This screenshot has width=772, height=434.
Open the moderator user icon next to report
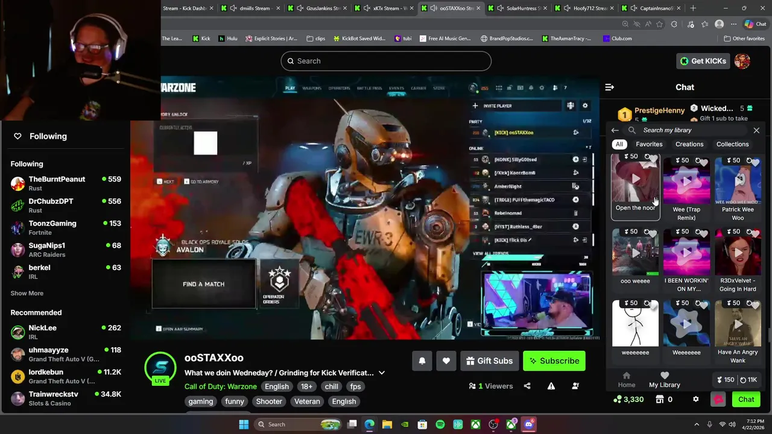[x=575, y=386]
